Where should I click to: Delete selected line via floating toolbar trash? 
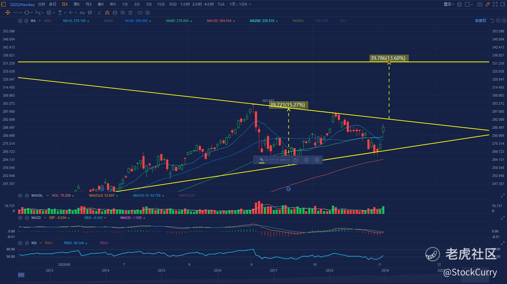point(306,160)
